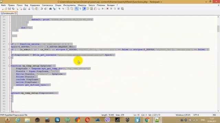Click the Cut scissors icon
The width and height of the screenshot is (220, 123).
click(x=29, y=9)
